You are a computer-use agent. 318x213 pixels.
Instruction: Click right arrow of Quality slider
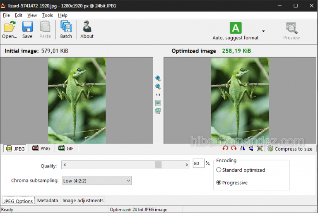pyautogui.click(x=188, y=165)
